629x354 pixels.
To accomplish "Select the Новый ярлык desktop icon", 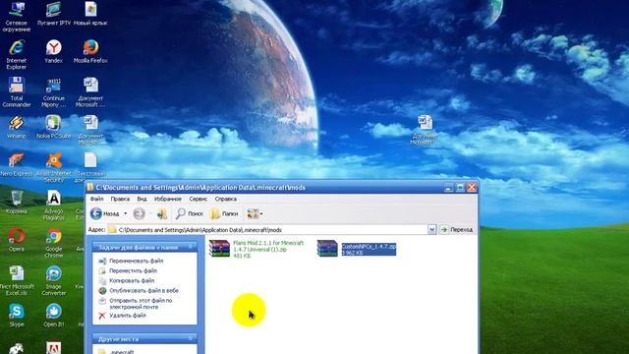I will (x=90, y=14).
